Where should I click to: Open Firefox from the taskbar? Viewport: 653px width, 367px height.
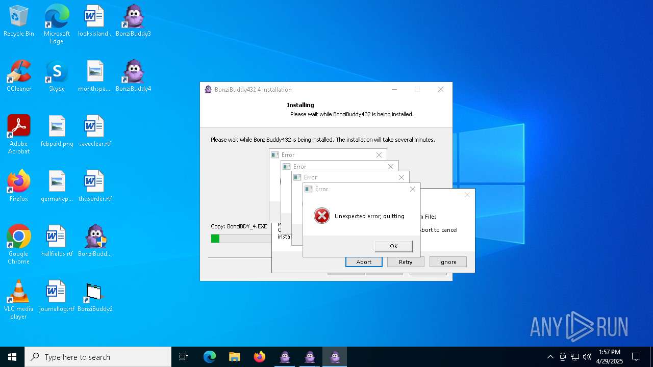click(x=259, y=357)
